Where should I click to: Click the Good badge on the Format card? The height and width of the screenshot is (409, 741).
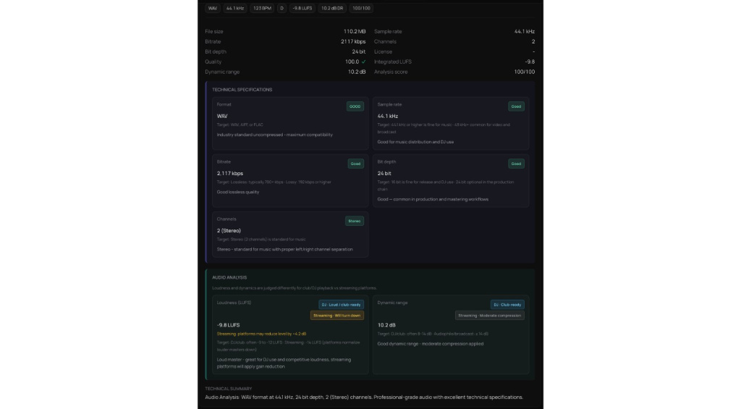point(355,106)
